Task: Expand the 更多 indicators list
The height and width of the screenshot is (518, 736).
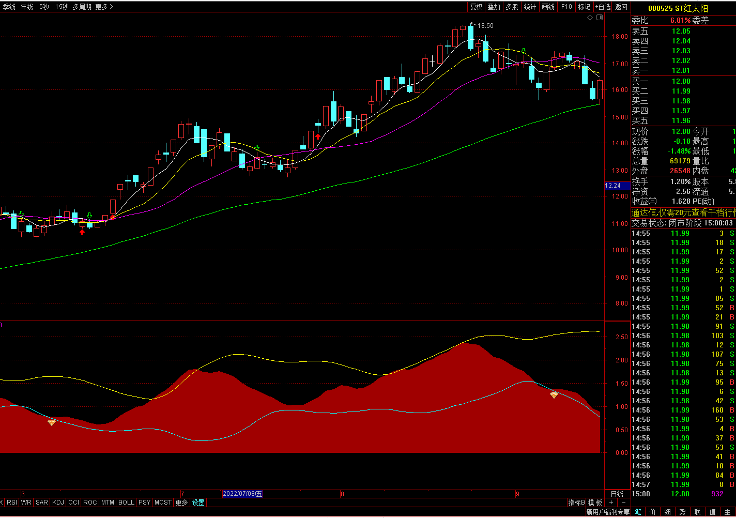Action: coord(181,502)
